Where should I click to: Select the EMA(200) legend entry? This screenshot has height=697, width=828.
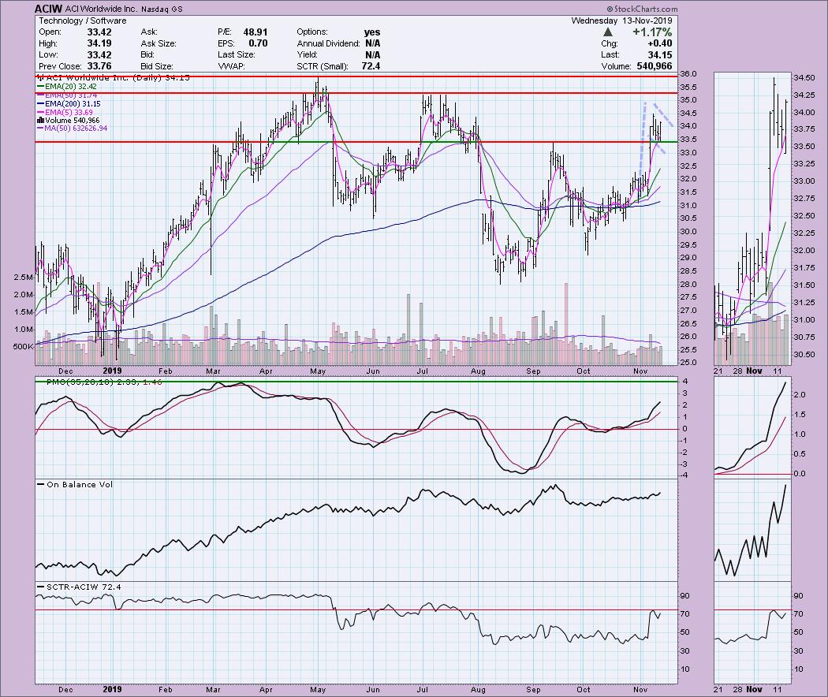[73, 103]
